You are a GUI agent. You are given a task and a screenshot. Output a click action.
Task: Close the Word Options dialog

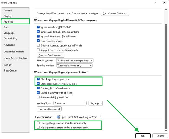point(164,3)
